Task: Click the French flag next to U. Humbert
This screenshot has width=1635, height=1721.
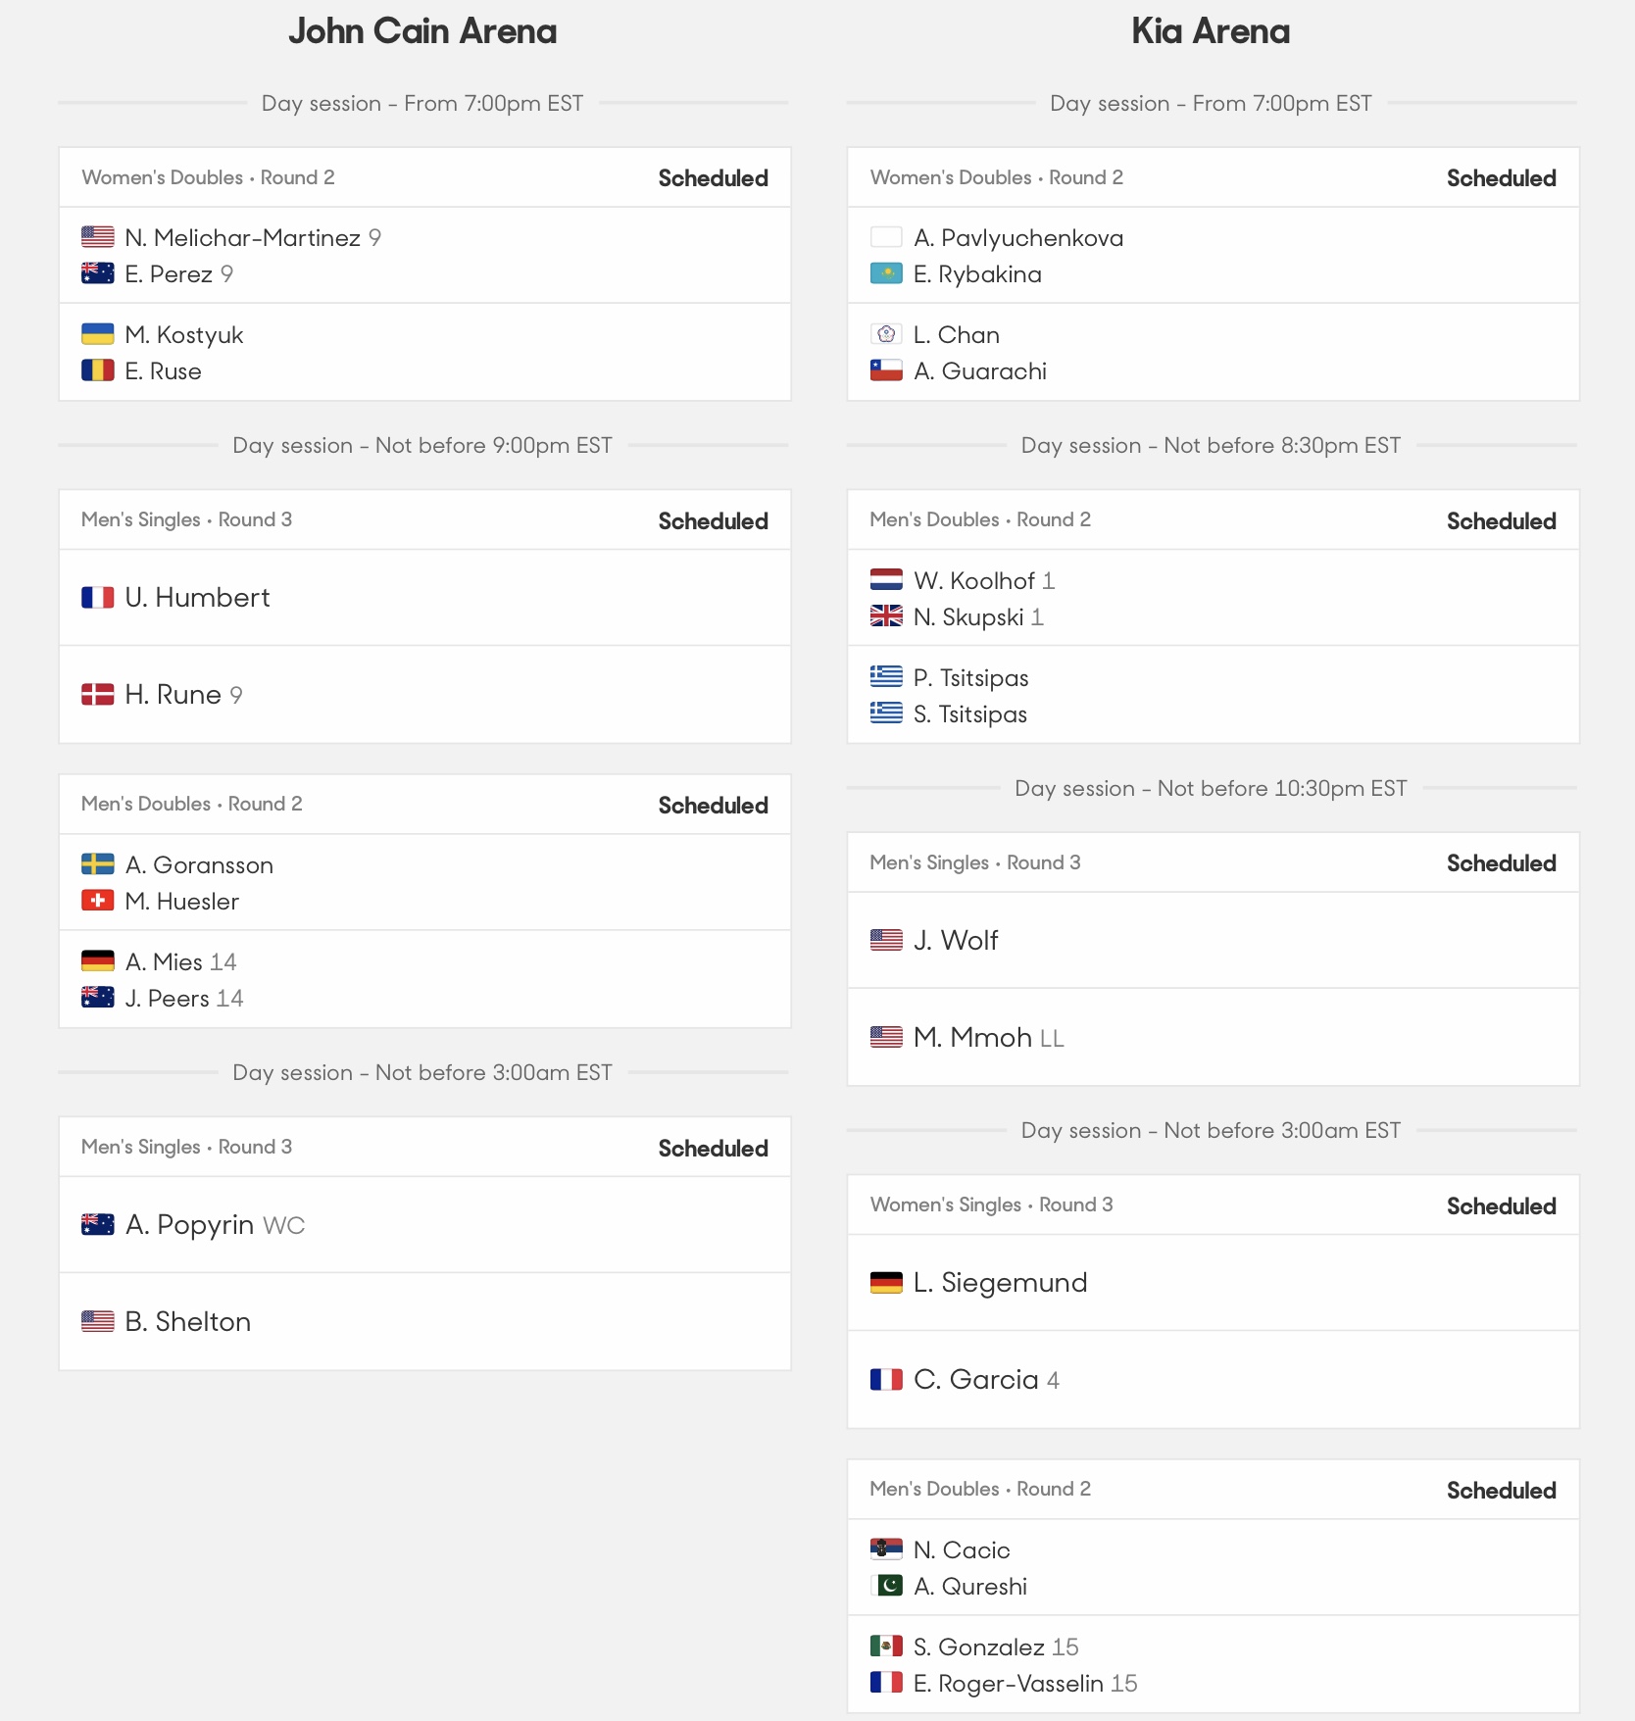Action: 97,598
